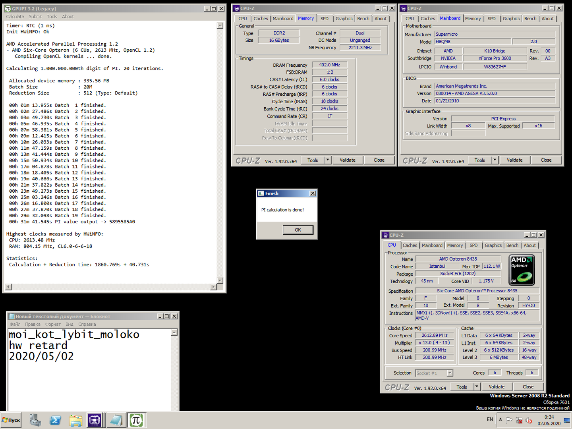Click the AMD Opteron logo in CPU-Z

point(522,270)
